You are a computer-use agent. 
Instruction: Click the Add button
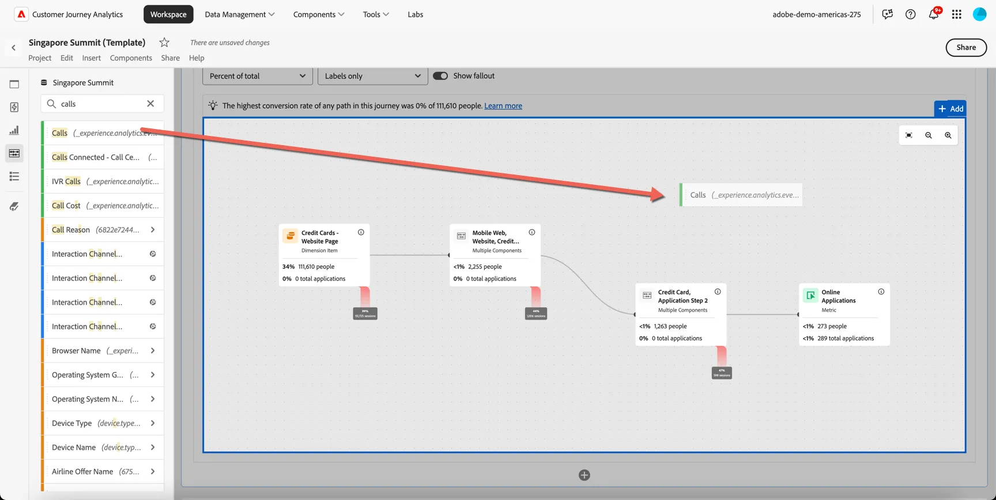[x=950, y=108]
